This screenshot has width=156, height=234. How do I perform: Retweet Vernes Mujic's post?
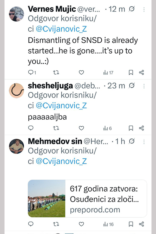click(x=56, y=73)
